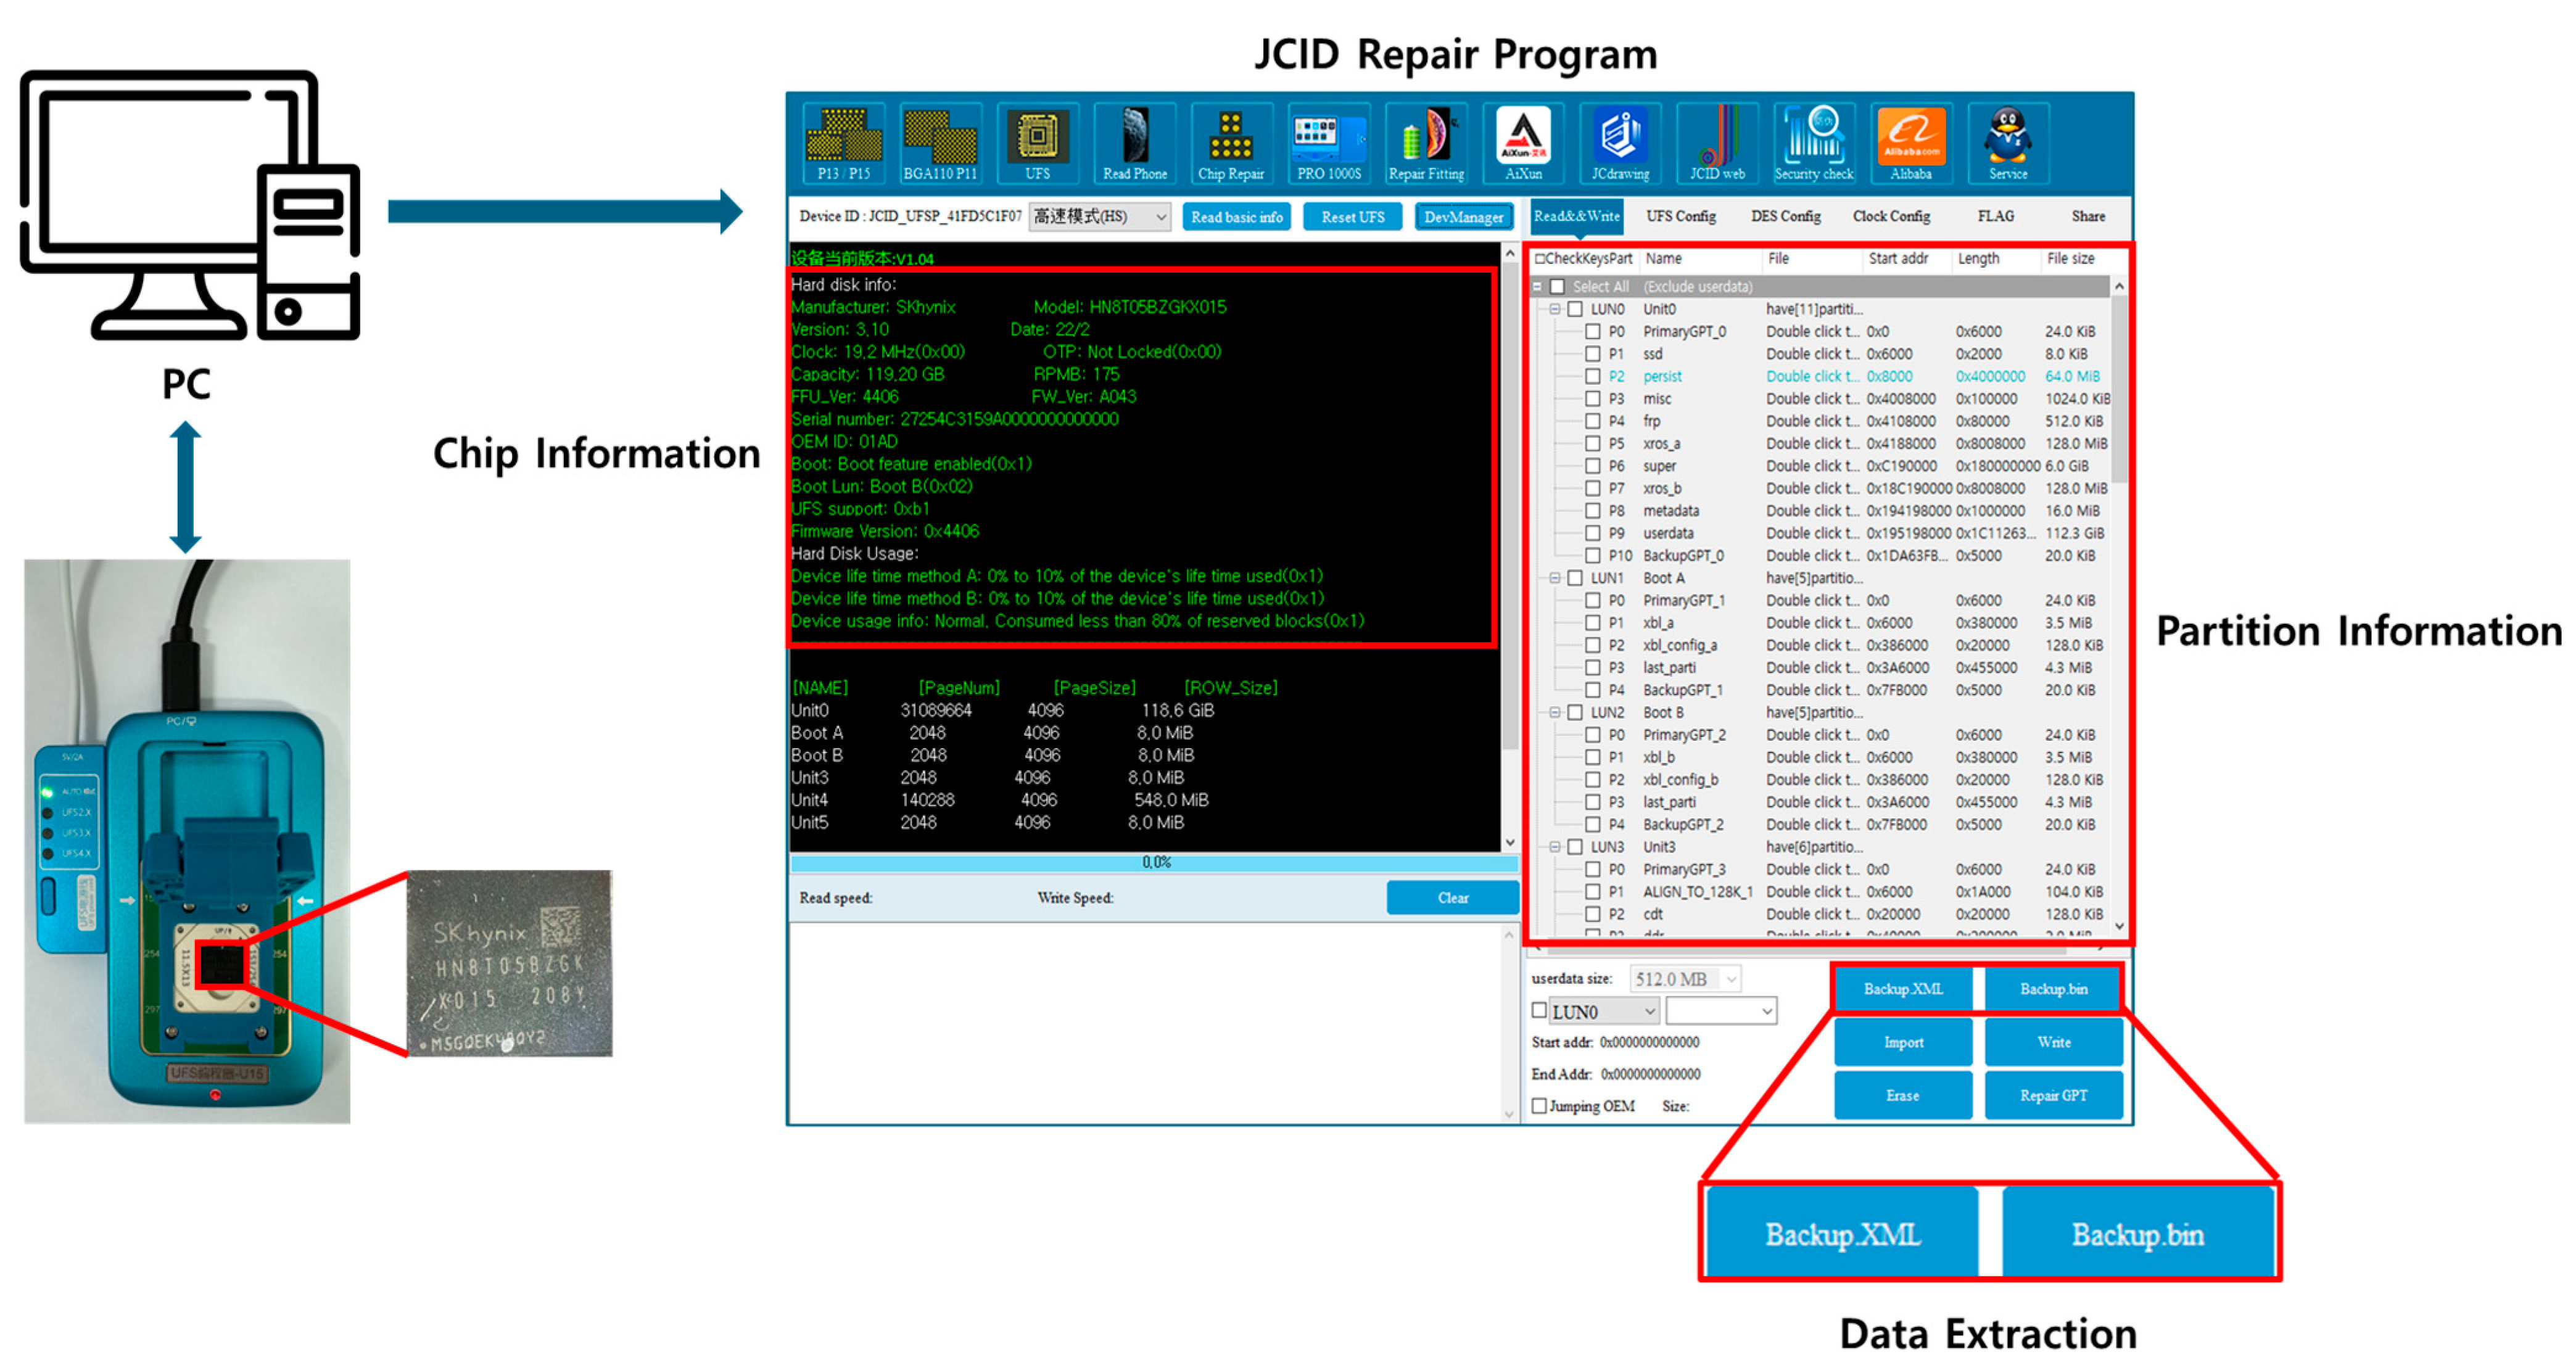Tick the persist partition checkbox

1593,377
